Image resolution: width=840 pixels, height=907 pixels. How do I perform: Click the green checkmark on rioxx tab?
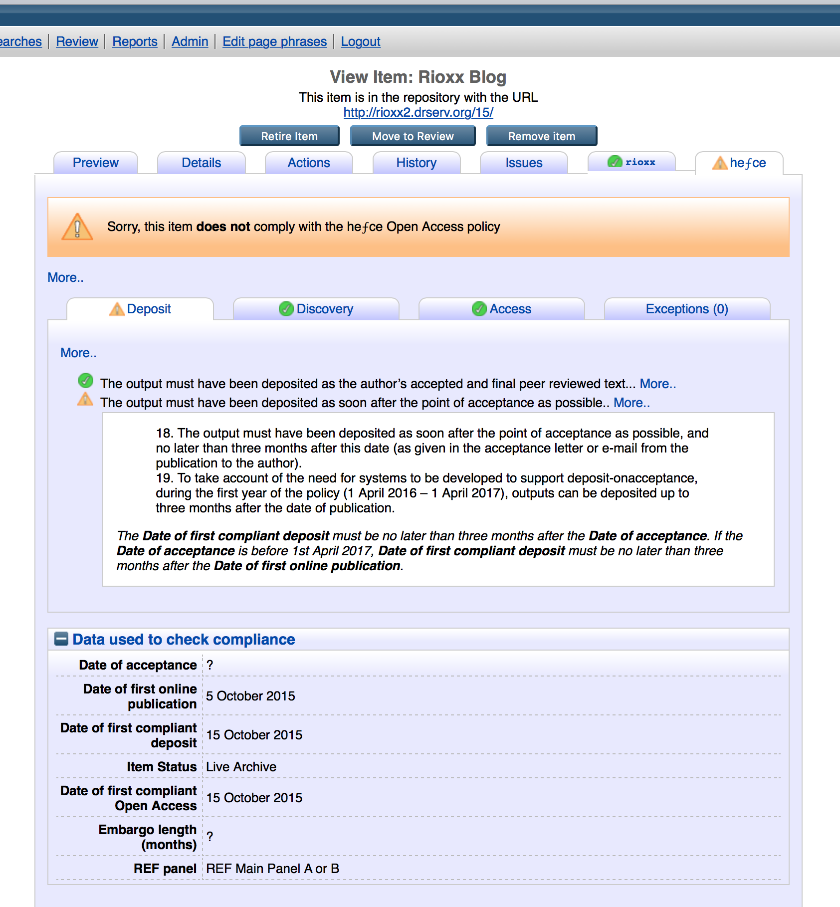coord(615,162)
